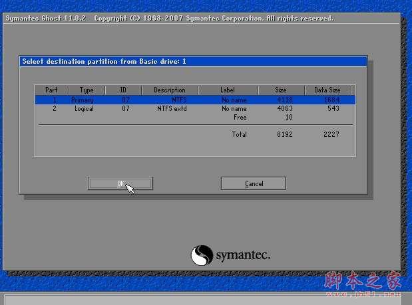Click the Type column header
The image size is (412, 305).
[x=87, y=90]
